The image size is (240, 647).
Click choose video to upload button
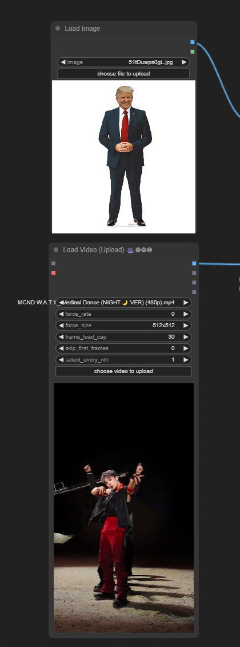click(x=123, y=371)
